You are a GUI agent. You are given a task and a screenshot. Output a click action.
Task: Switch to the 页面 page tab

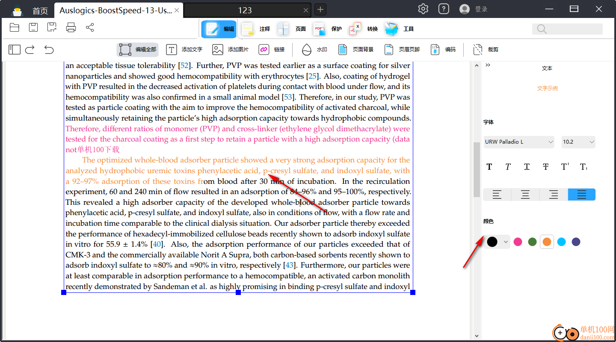291,29
